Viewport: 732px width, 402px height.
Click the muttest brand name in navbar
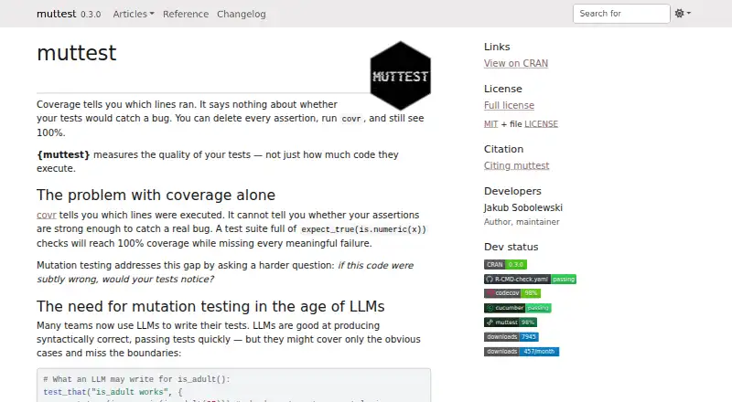pos(56,14)
